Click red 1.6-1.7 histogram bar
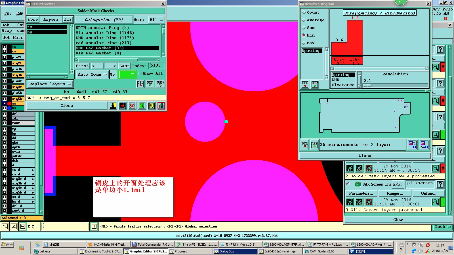This screenshot has width=454, height=255. coord(355,38)
